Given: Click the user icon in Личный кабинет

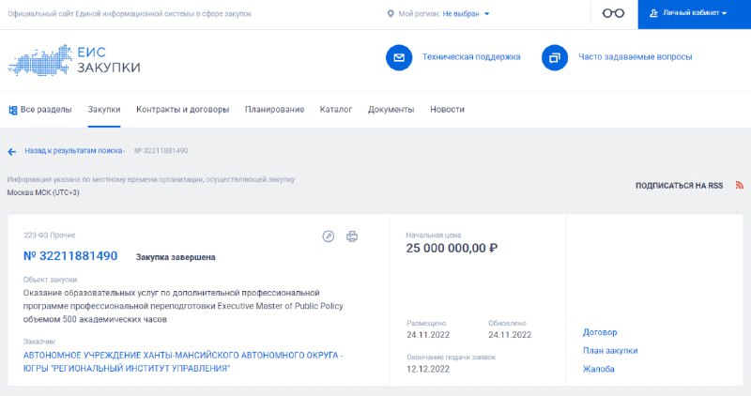Looking at the screenshot, I should click(653, 13).
